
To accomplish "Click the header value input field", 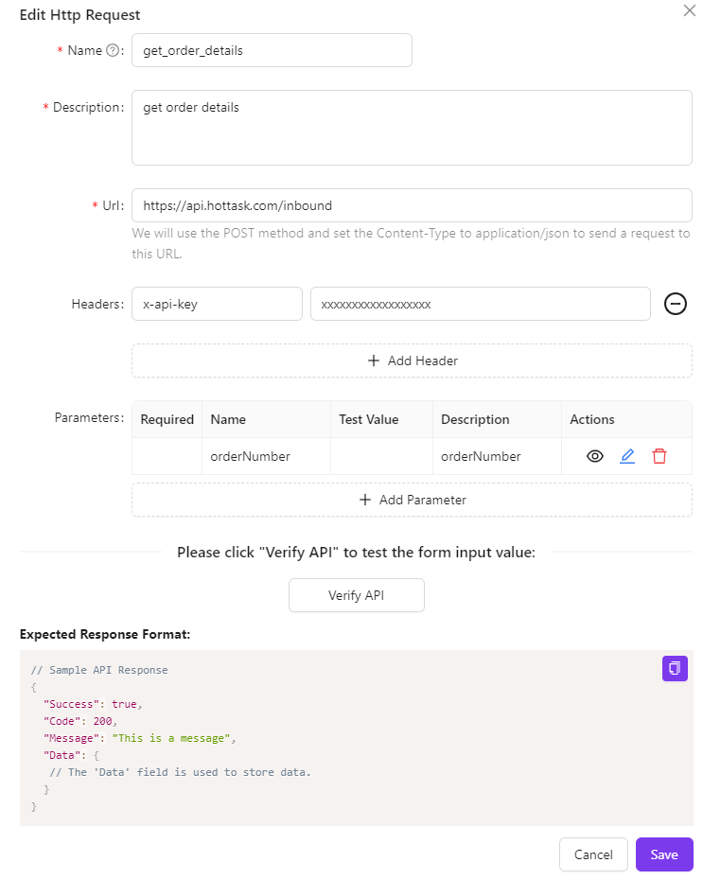I will pyautogui.click(x=480, y=304).
